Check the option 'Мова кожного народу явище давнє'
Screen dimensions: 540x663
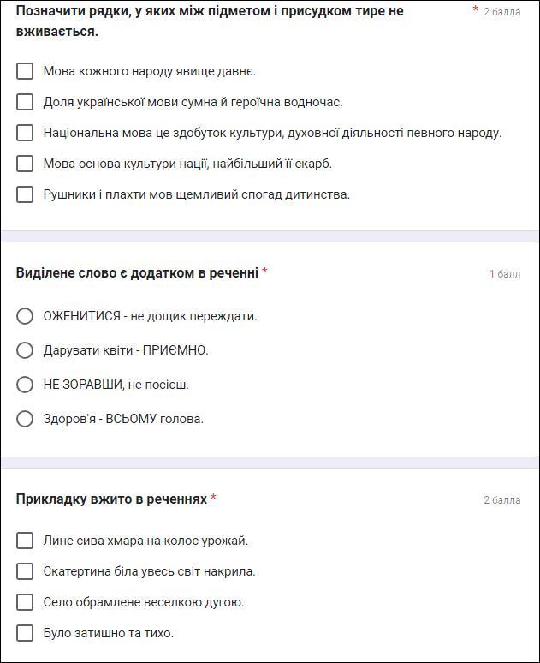click(25, 71)
